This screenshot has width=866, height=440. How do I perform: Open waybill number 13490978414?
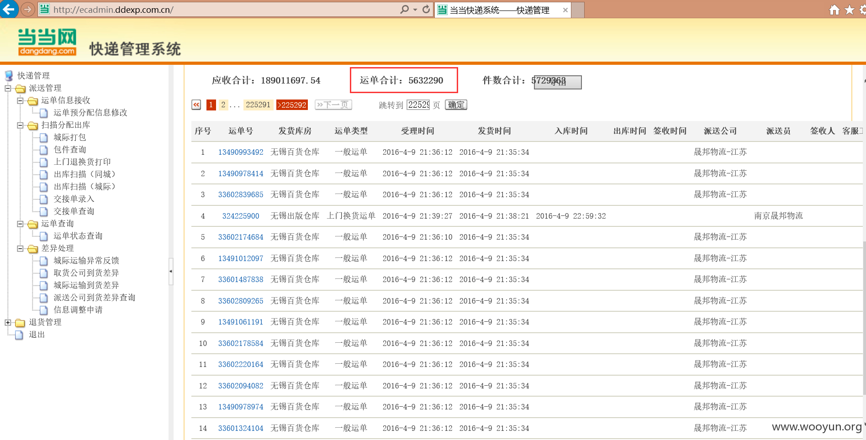tap(241, 174)
